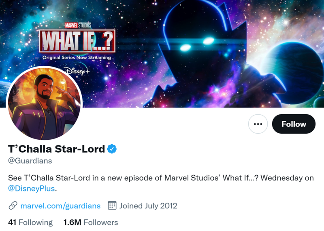Open the three-dot more options menu
Viewport: 324px width, 231px height.
click(x=258, y=124)
